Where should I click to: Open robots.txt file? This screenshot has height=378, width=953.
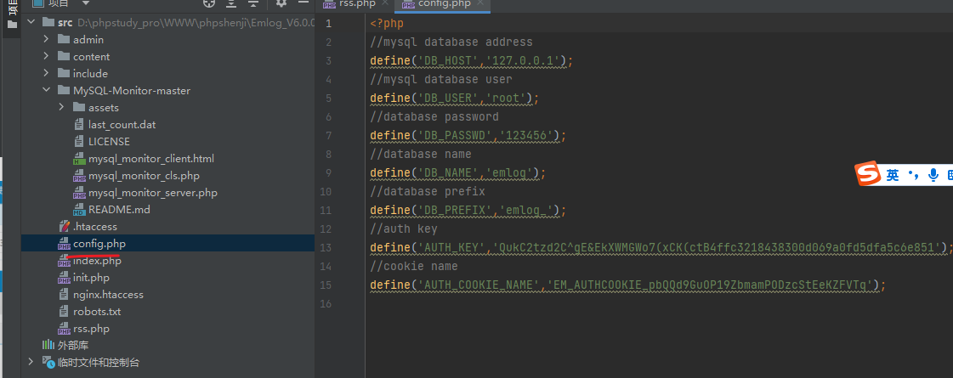[x=97, y=312]
